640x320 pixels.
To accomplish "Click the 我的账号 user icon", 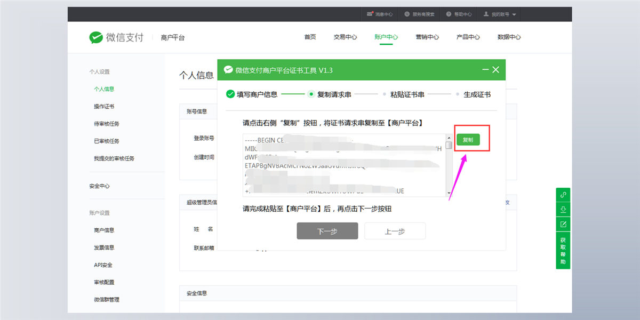I will pyautogui.click(x=486, y=14).
